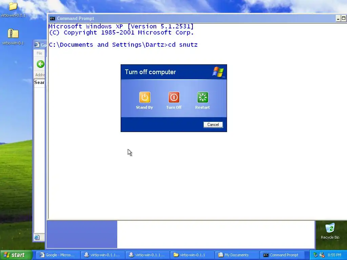
Task: Click the green Back arrow in browser
Action: (41, 64)
